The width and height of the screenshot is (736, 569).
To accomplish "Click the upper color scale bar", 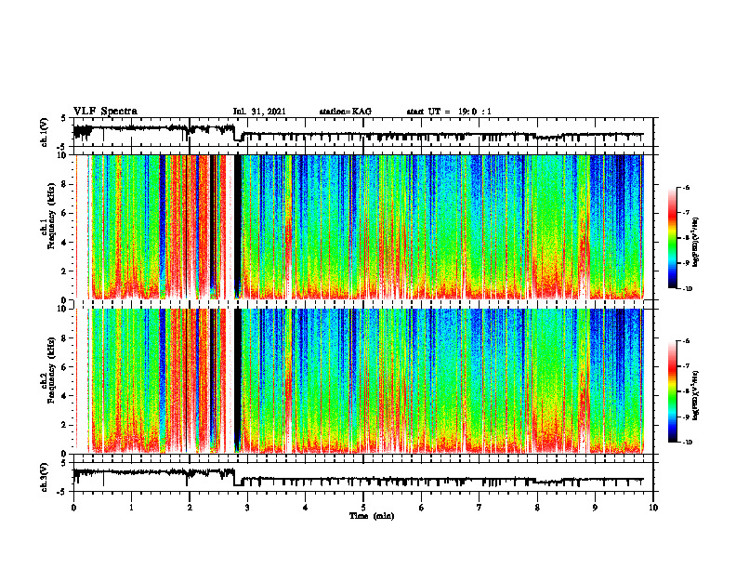I will tap(672, 238).
